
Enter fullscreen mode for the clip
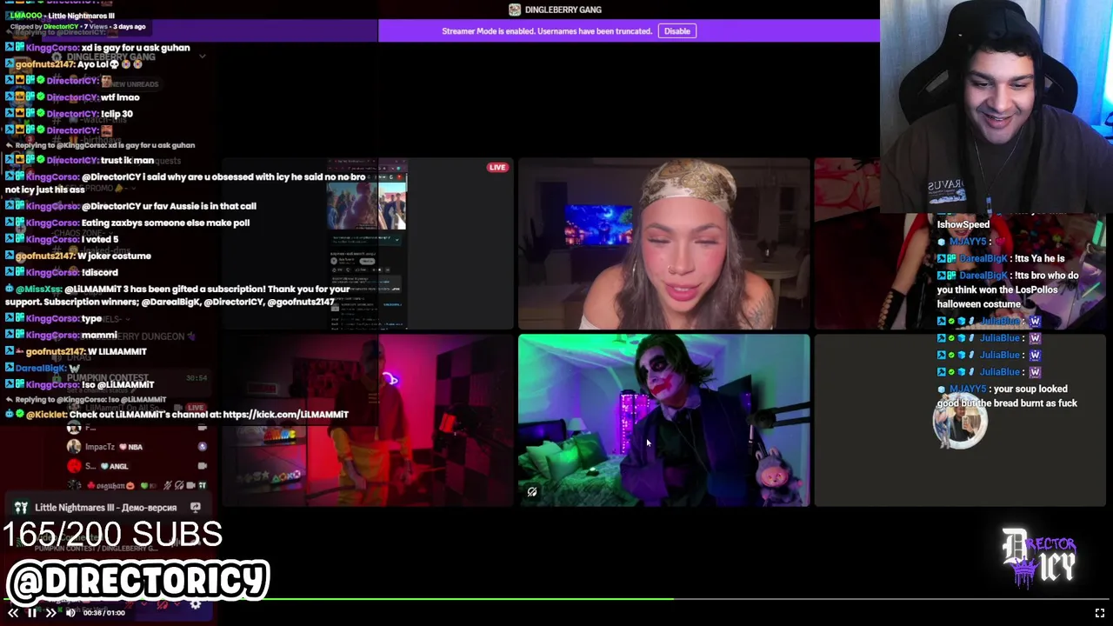[1099, 613]
